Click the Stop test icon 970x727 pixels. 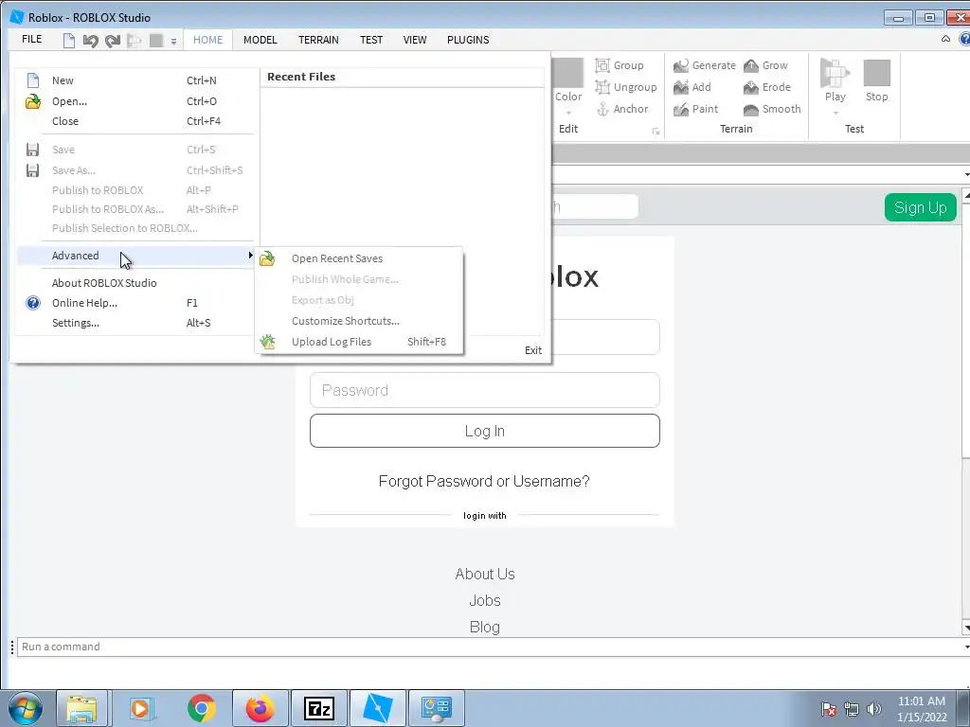point(876,73)
